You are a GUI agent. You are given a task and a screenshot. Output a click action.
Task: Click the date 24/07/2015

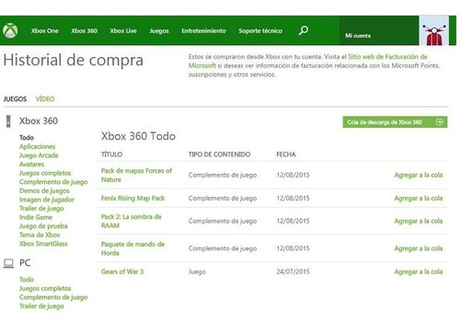click(x=293, y=271)
